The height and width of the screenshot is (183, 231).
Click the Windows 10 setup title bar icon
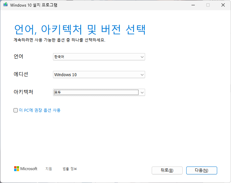pyautogui.click(x=6, y=5)
